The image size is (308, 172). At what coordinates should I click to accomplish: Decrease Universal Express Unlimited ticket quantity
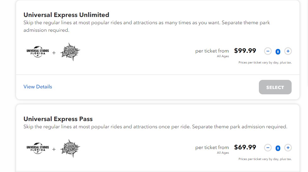(268, 51)
